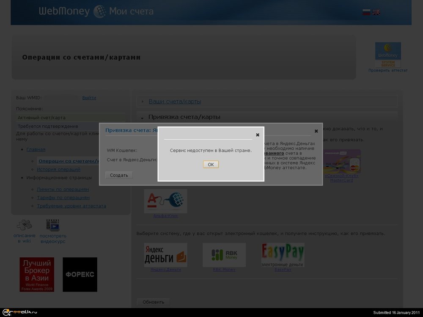The height and width of the screenshot is (317, 423).
Task: Select the Яндекс Деньги logo
Action: pyautogui.click(x=165, y=255)
